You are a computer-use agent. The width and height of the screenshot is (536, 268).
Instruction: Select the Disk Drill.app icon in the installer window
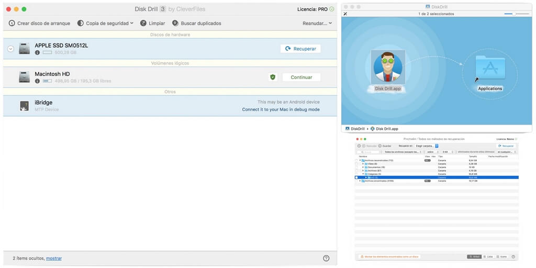388,67
